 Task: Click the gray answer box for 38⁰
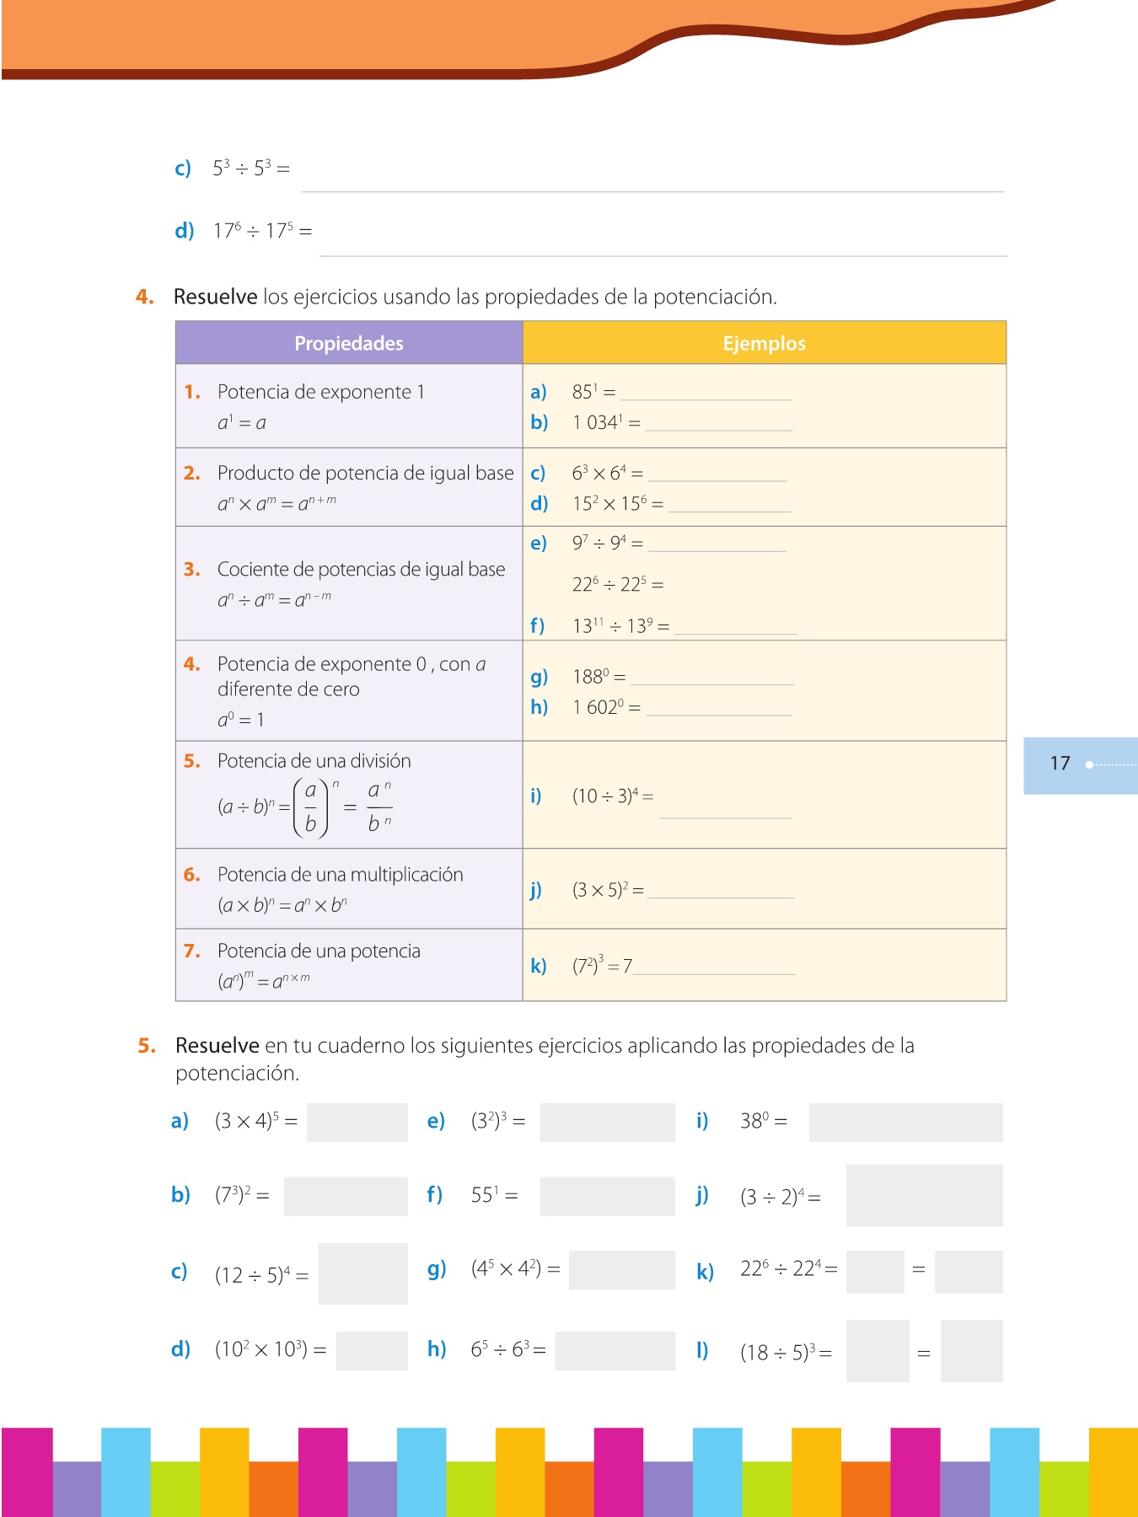point(905,1123)
